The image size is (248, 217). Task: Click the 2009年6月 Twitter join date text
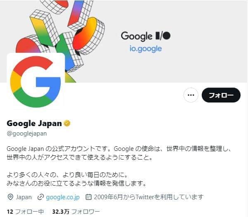click(149, 197)
